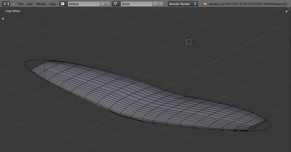This screenshot has height=152, width=291.
Task: Expand the properties region plus icon
Action: (x=286, y=11)
